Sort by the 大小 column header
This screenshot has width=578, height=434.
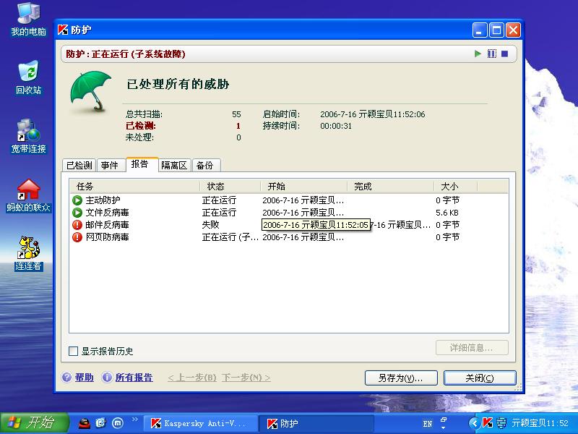click(x=455, y=187)
